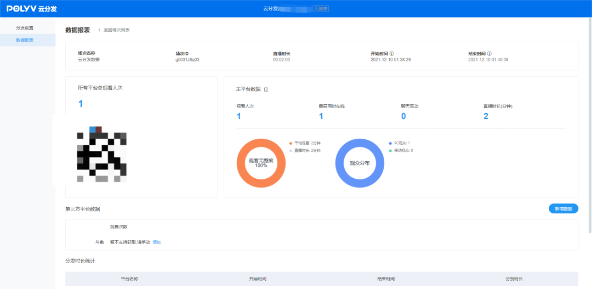Viewport: 592px width, 289px height.
Task: Go back via the 返回场次列表 link
Action: [116, 30]
